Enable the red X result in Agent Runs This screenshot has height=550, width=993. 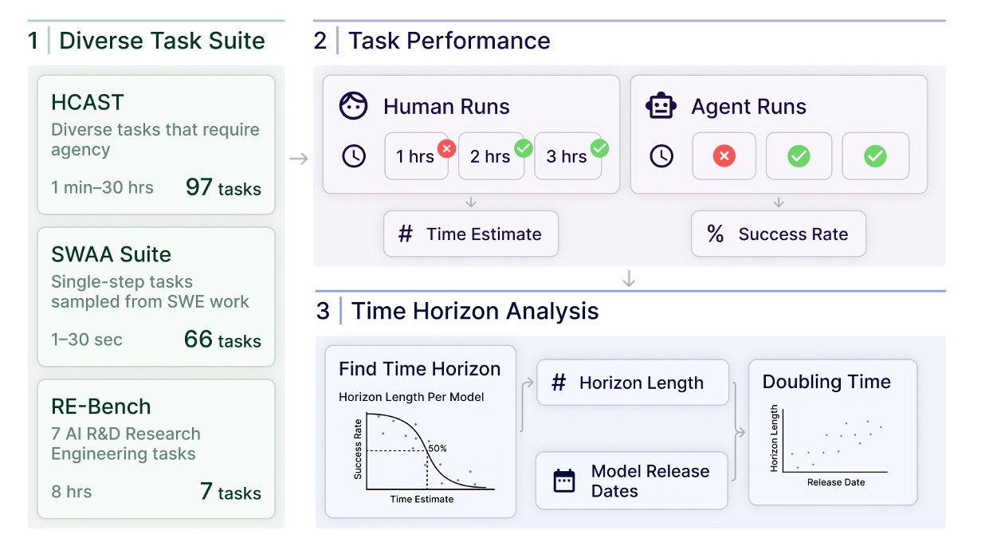point(724,156)
